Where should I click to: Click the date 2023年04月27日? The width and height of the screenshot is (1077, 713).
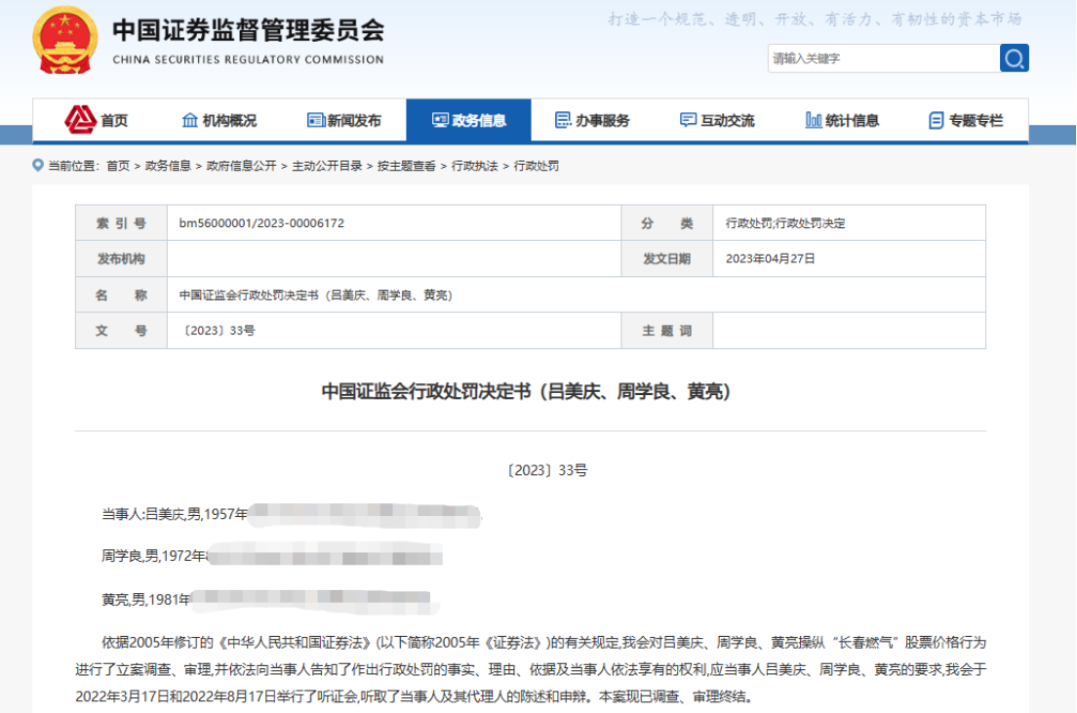point(770,259)
